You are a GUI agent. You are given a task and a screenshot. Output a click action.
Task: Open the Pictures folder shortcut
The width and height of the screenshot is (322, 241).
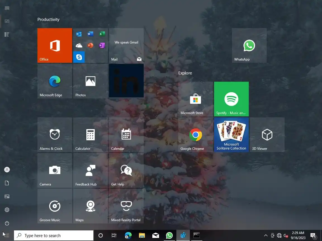click(7, 196)
